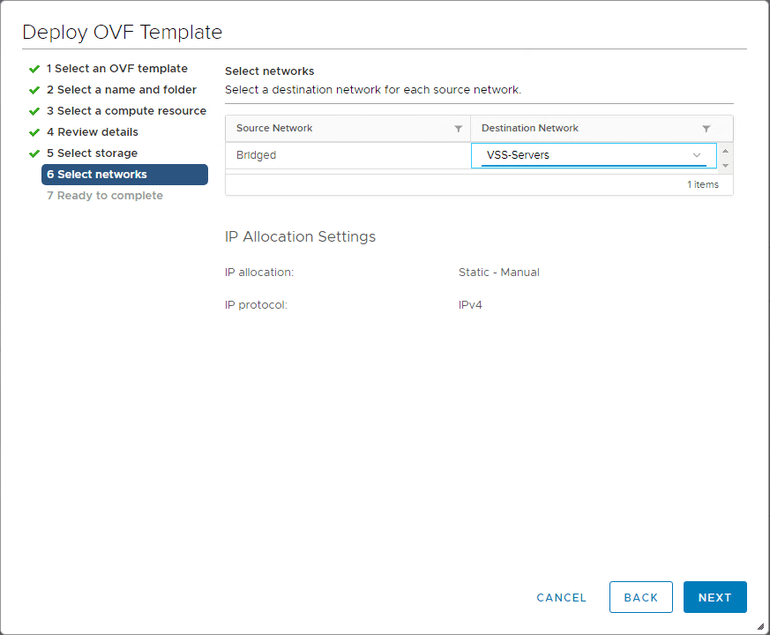
Task: Click the Source Network column header
Action: (274, 129)
